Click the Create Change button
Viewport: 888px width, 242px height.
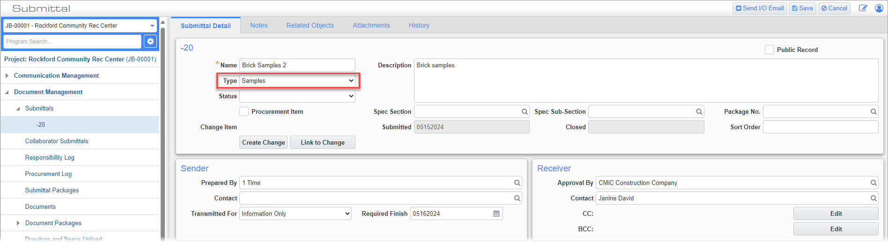pyautogui.click(x=263, y=142)
